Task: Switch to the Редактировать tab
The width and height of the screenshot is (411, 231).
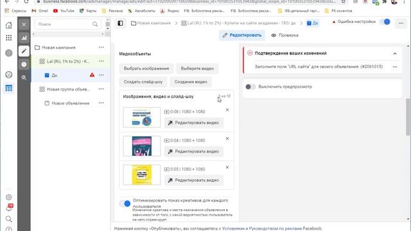Action: 242,35
